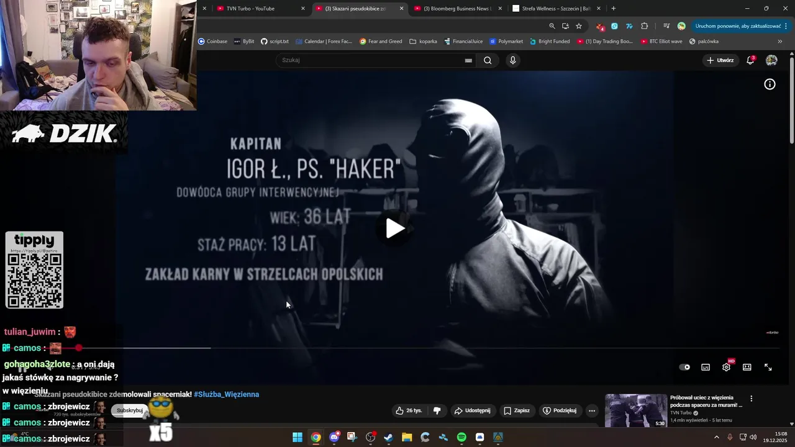This screenshot has width=795, height=447.
Task: Open the Chrome extensions puzzle icon
Action: coord(644,26)
